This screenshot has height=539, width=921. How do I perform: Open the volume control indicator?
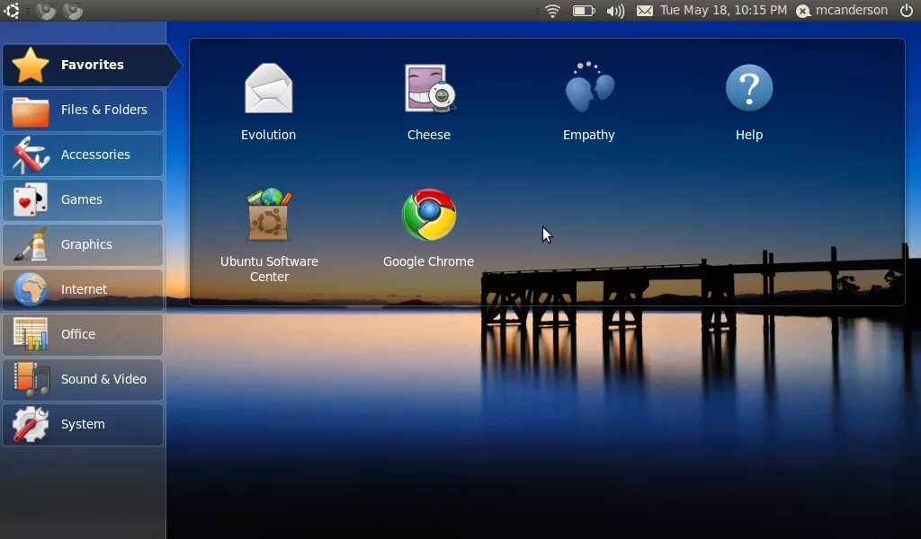tap(615, 11)
